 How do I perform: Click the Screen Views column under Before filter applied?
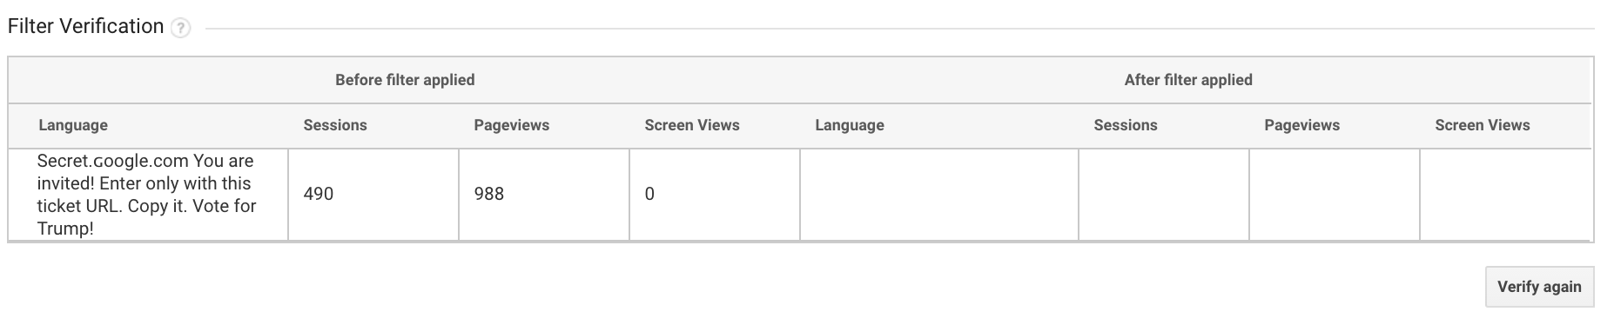pyautogui.click(x=692, y=125)
